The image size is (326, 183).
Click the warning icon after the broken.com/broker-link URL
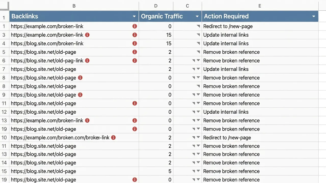(113, 138)
